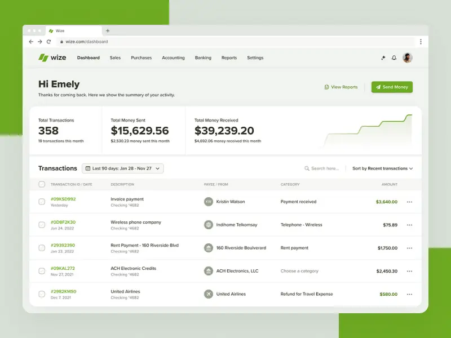Viewport: 451px width, 338px height.
Task: Switch to the Banking section
Action: [203, 57]
